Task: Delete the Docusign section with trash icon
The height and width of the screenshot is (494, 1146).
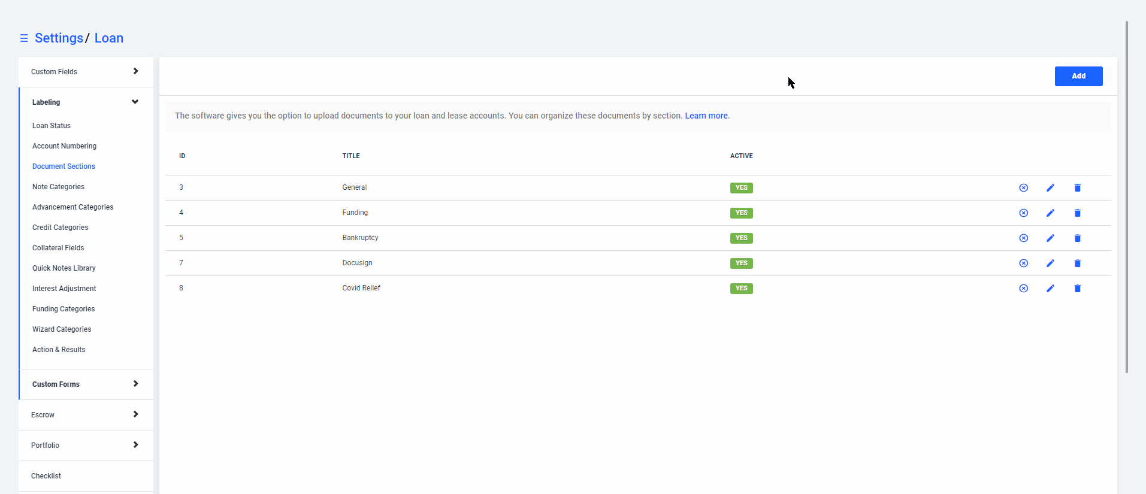Action: pyautogui.click(x=1078, y=263)
